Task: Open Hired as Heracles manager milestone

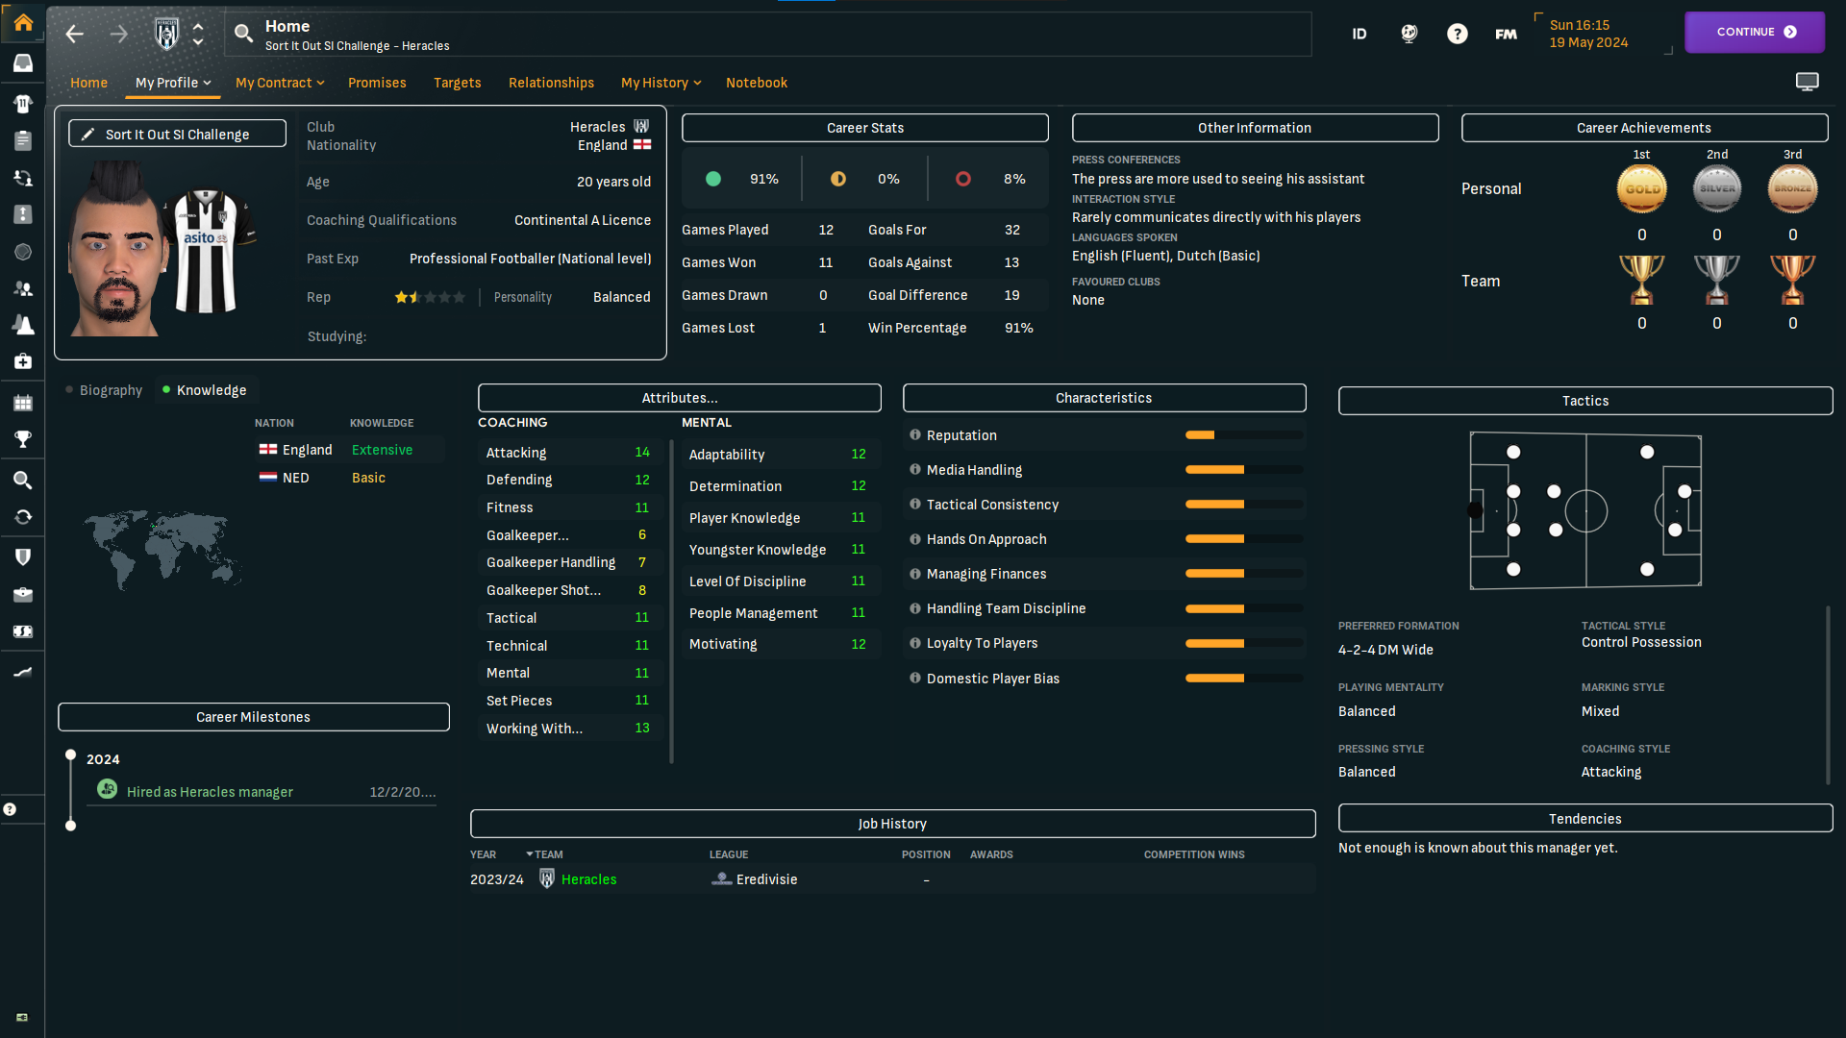Action: click(x=210, y=792)
